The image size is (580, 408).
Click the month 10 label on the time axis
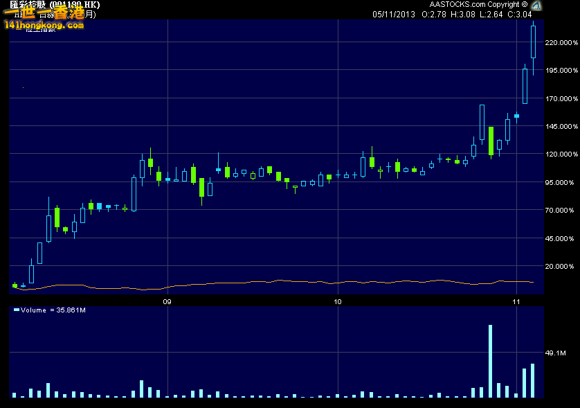[x=338, y=302]
